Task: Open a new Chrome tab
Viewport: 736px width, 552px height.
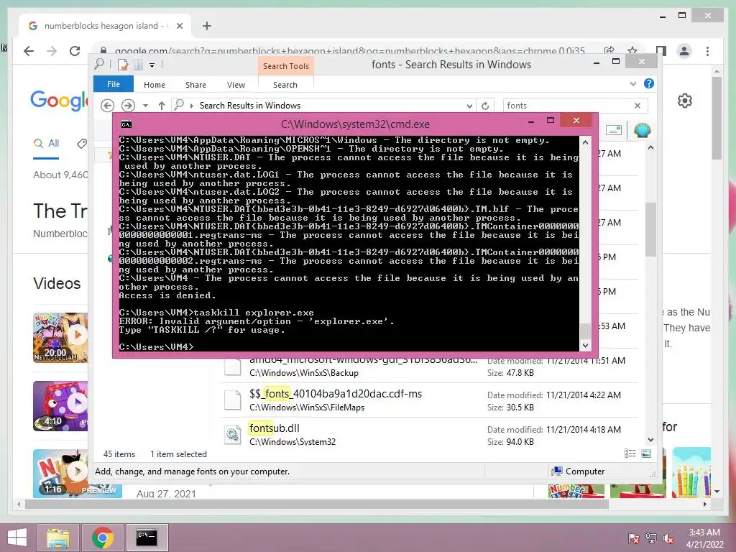Action: [207, 26]
